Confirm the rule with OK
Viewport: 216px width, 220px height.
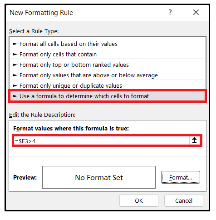pos(139,200)
